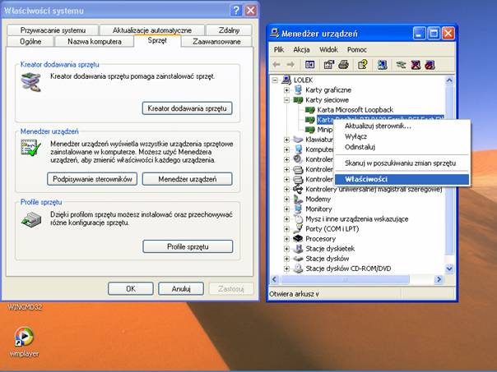
Task: Click the LOLEK computer icon in tree
Action: [286, 80]
